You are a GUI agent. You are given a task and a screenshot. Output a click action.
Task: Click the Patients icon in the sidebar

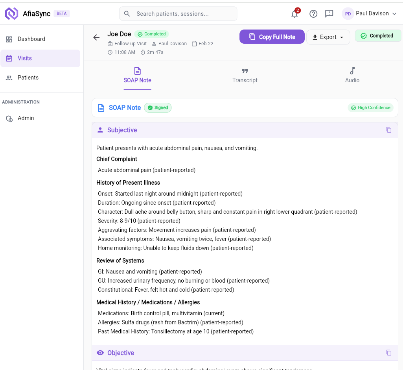click(9, 78)
